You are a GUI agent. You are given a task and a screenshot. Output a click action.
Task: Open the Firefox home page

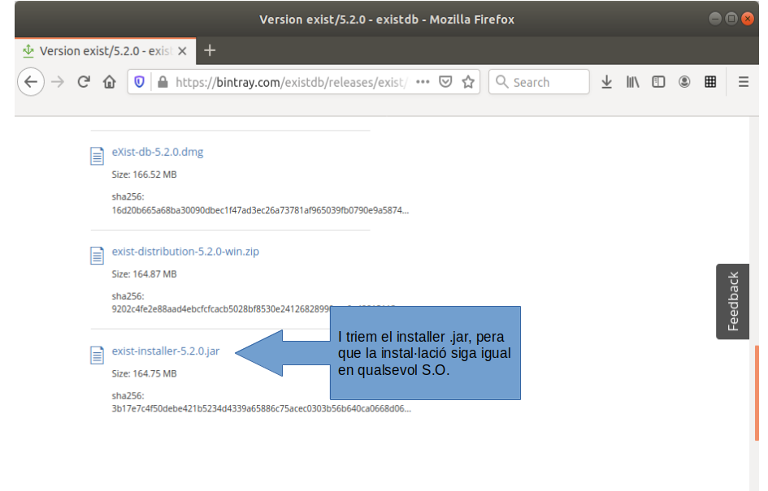pyautogui.click(x=109, y=82)
